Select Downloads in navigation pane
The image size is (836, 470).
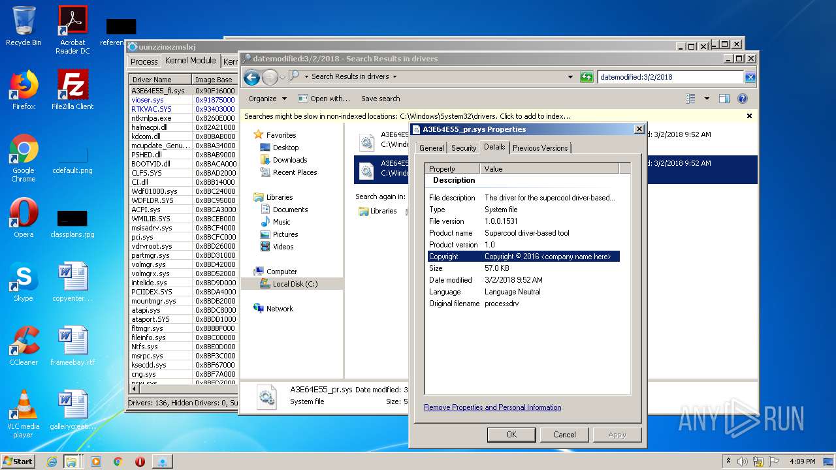pos(290,160)
